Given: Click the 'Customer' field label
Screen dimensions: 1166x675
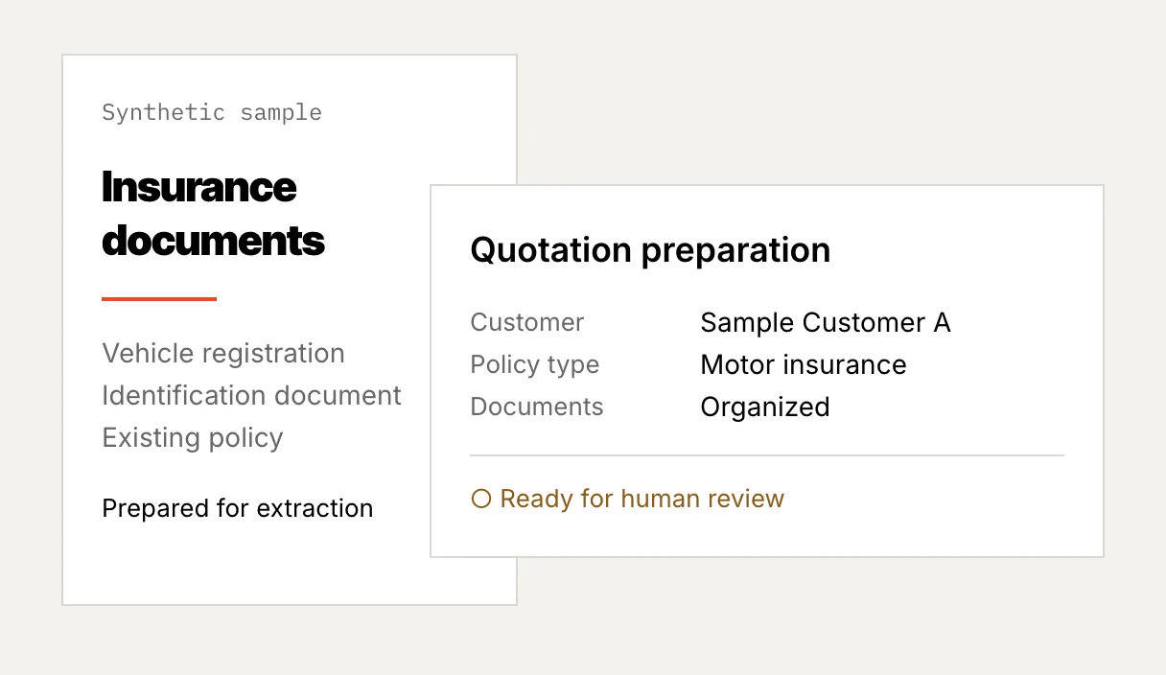Looking at the screenshot, I should (527, 323).
